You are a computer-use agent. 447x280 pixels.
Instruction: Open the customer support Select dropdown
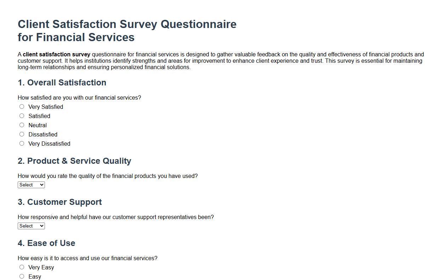tap(31, 226)
